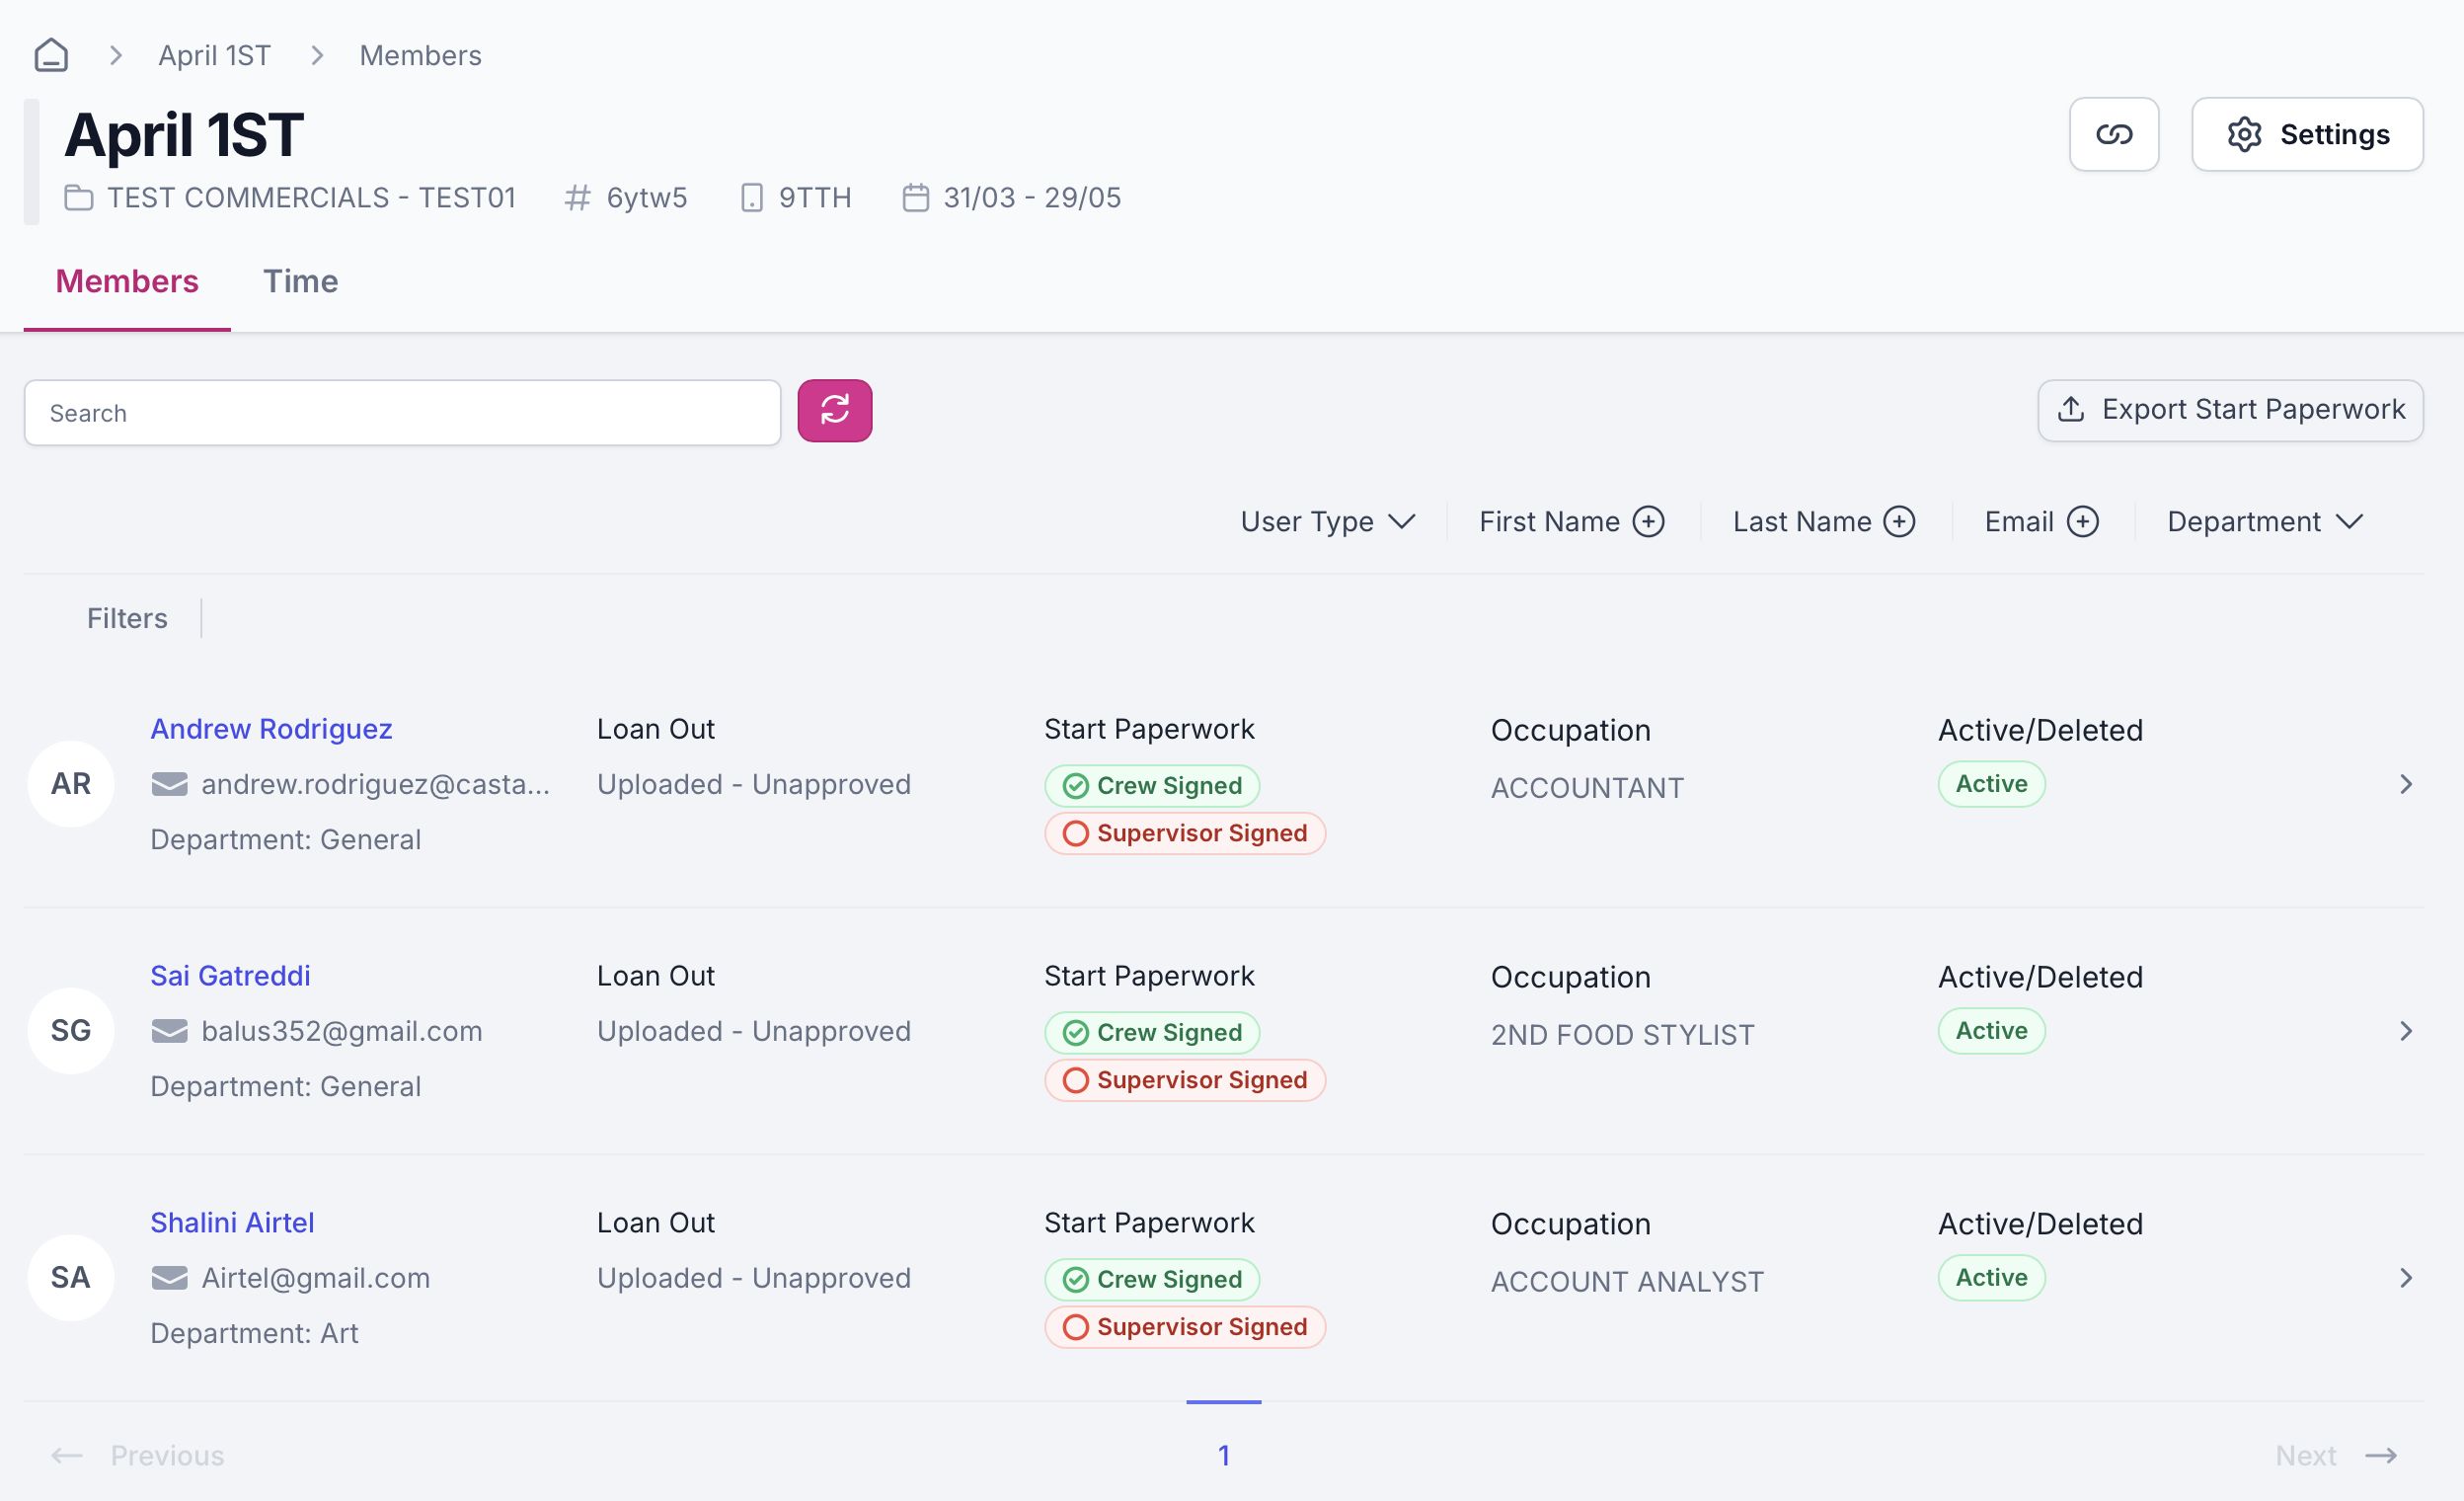The height and width of the screenshot is (1501, 2464).
Task: Click Active status badge for Shalini Airtel
Action: pos(1991,1278)
